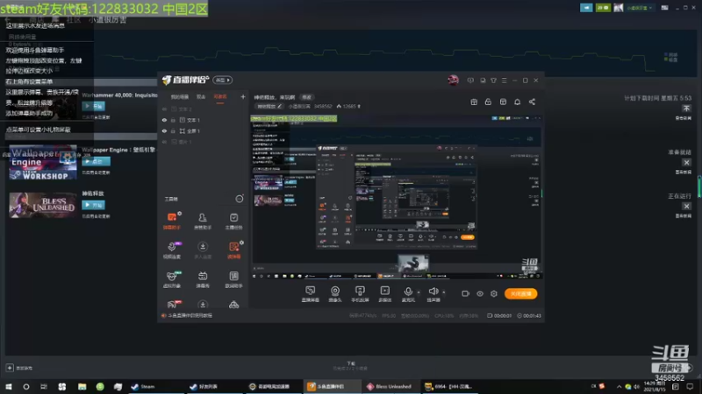Open the 房管助手 room manager tool
This screenshot has height=394, width=702.
(x=203, y=221)
